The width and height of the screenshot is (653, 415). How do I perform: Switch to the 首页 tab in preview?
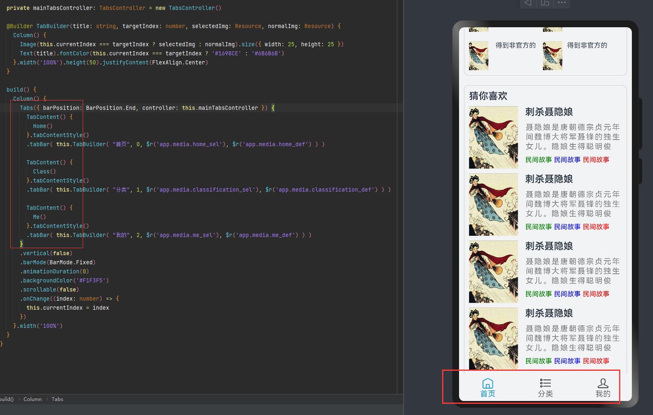(x=488, y=388)
